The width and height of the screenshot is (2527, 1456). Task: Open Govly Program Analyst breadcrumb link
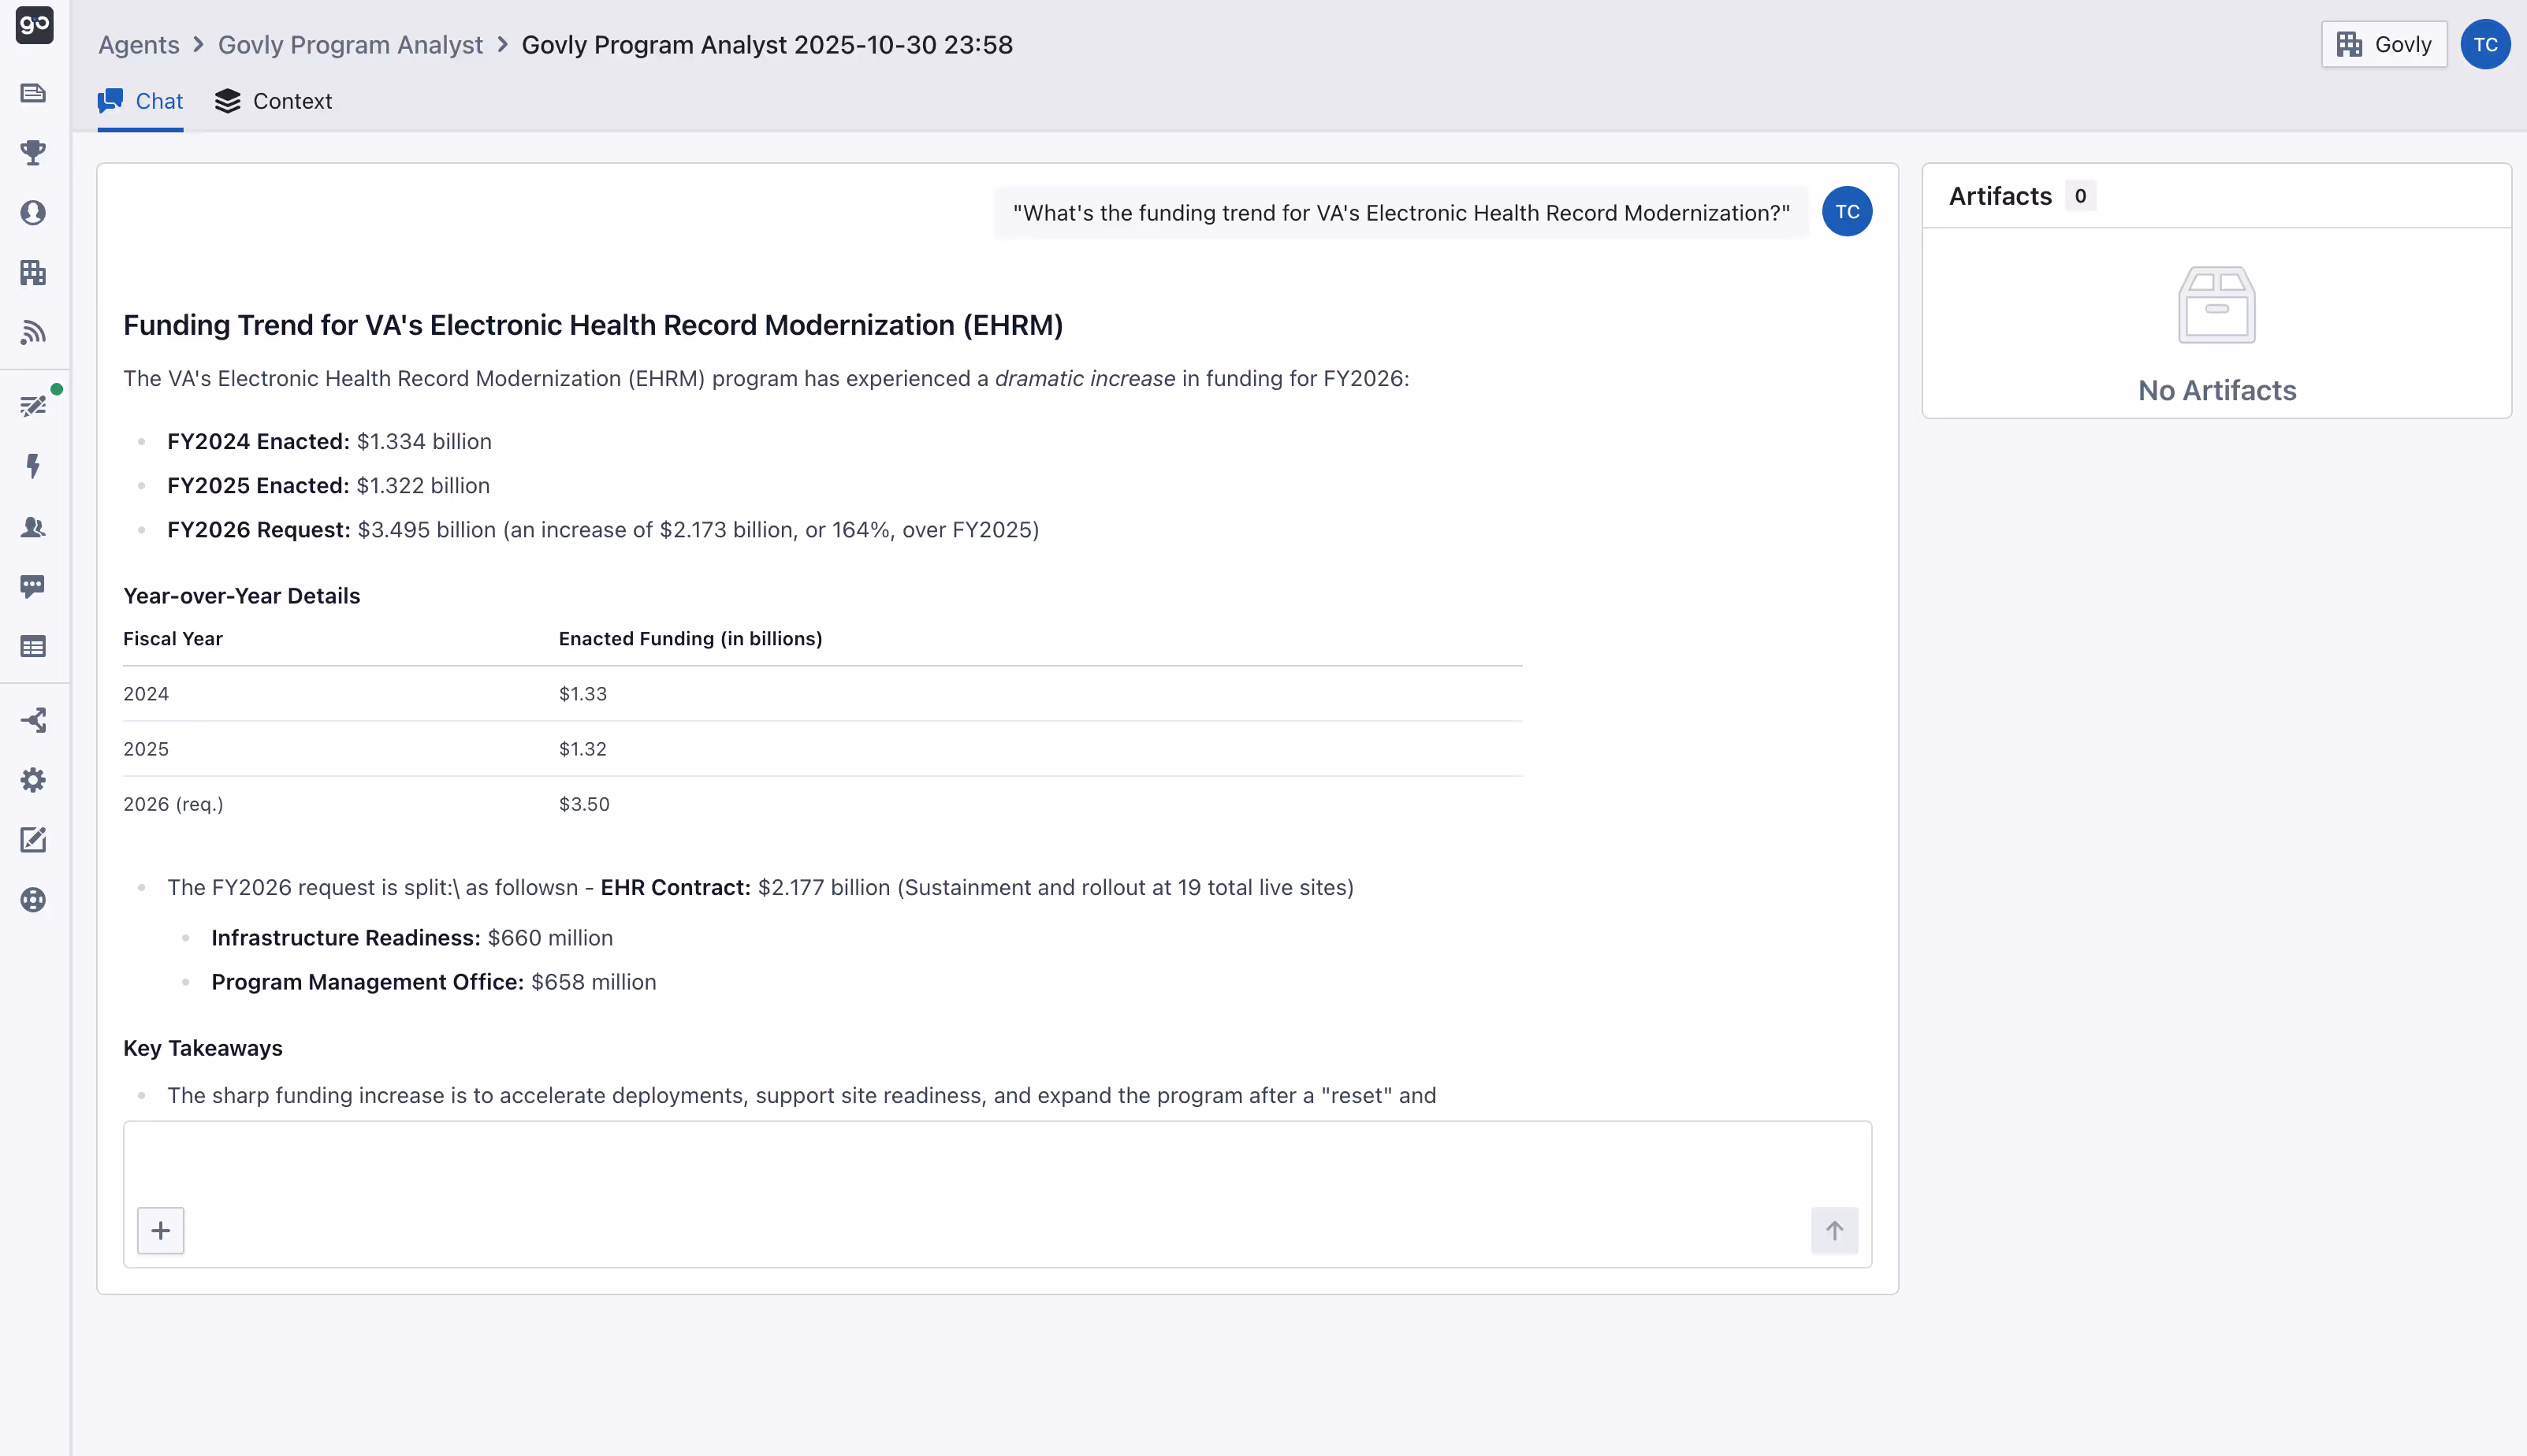point(350,45)
